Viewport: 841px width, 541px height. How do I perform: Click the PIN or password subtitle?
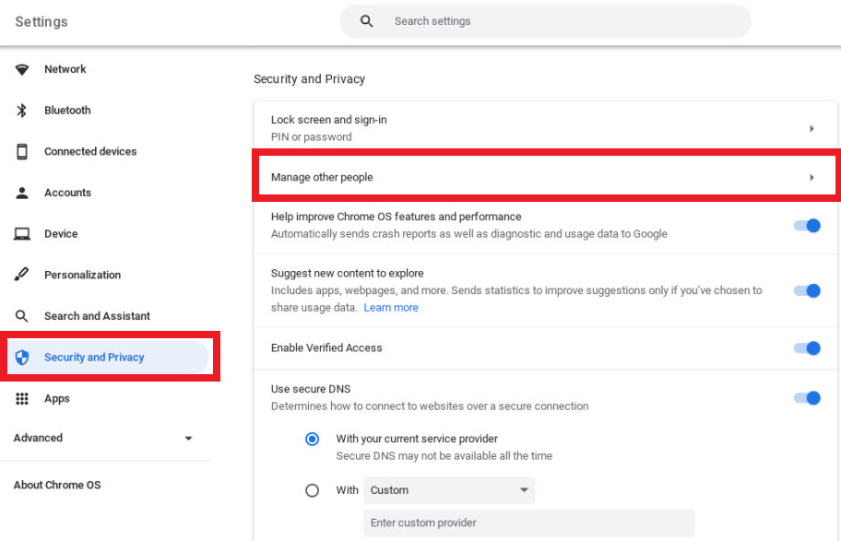tap(311, 136)
